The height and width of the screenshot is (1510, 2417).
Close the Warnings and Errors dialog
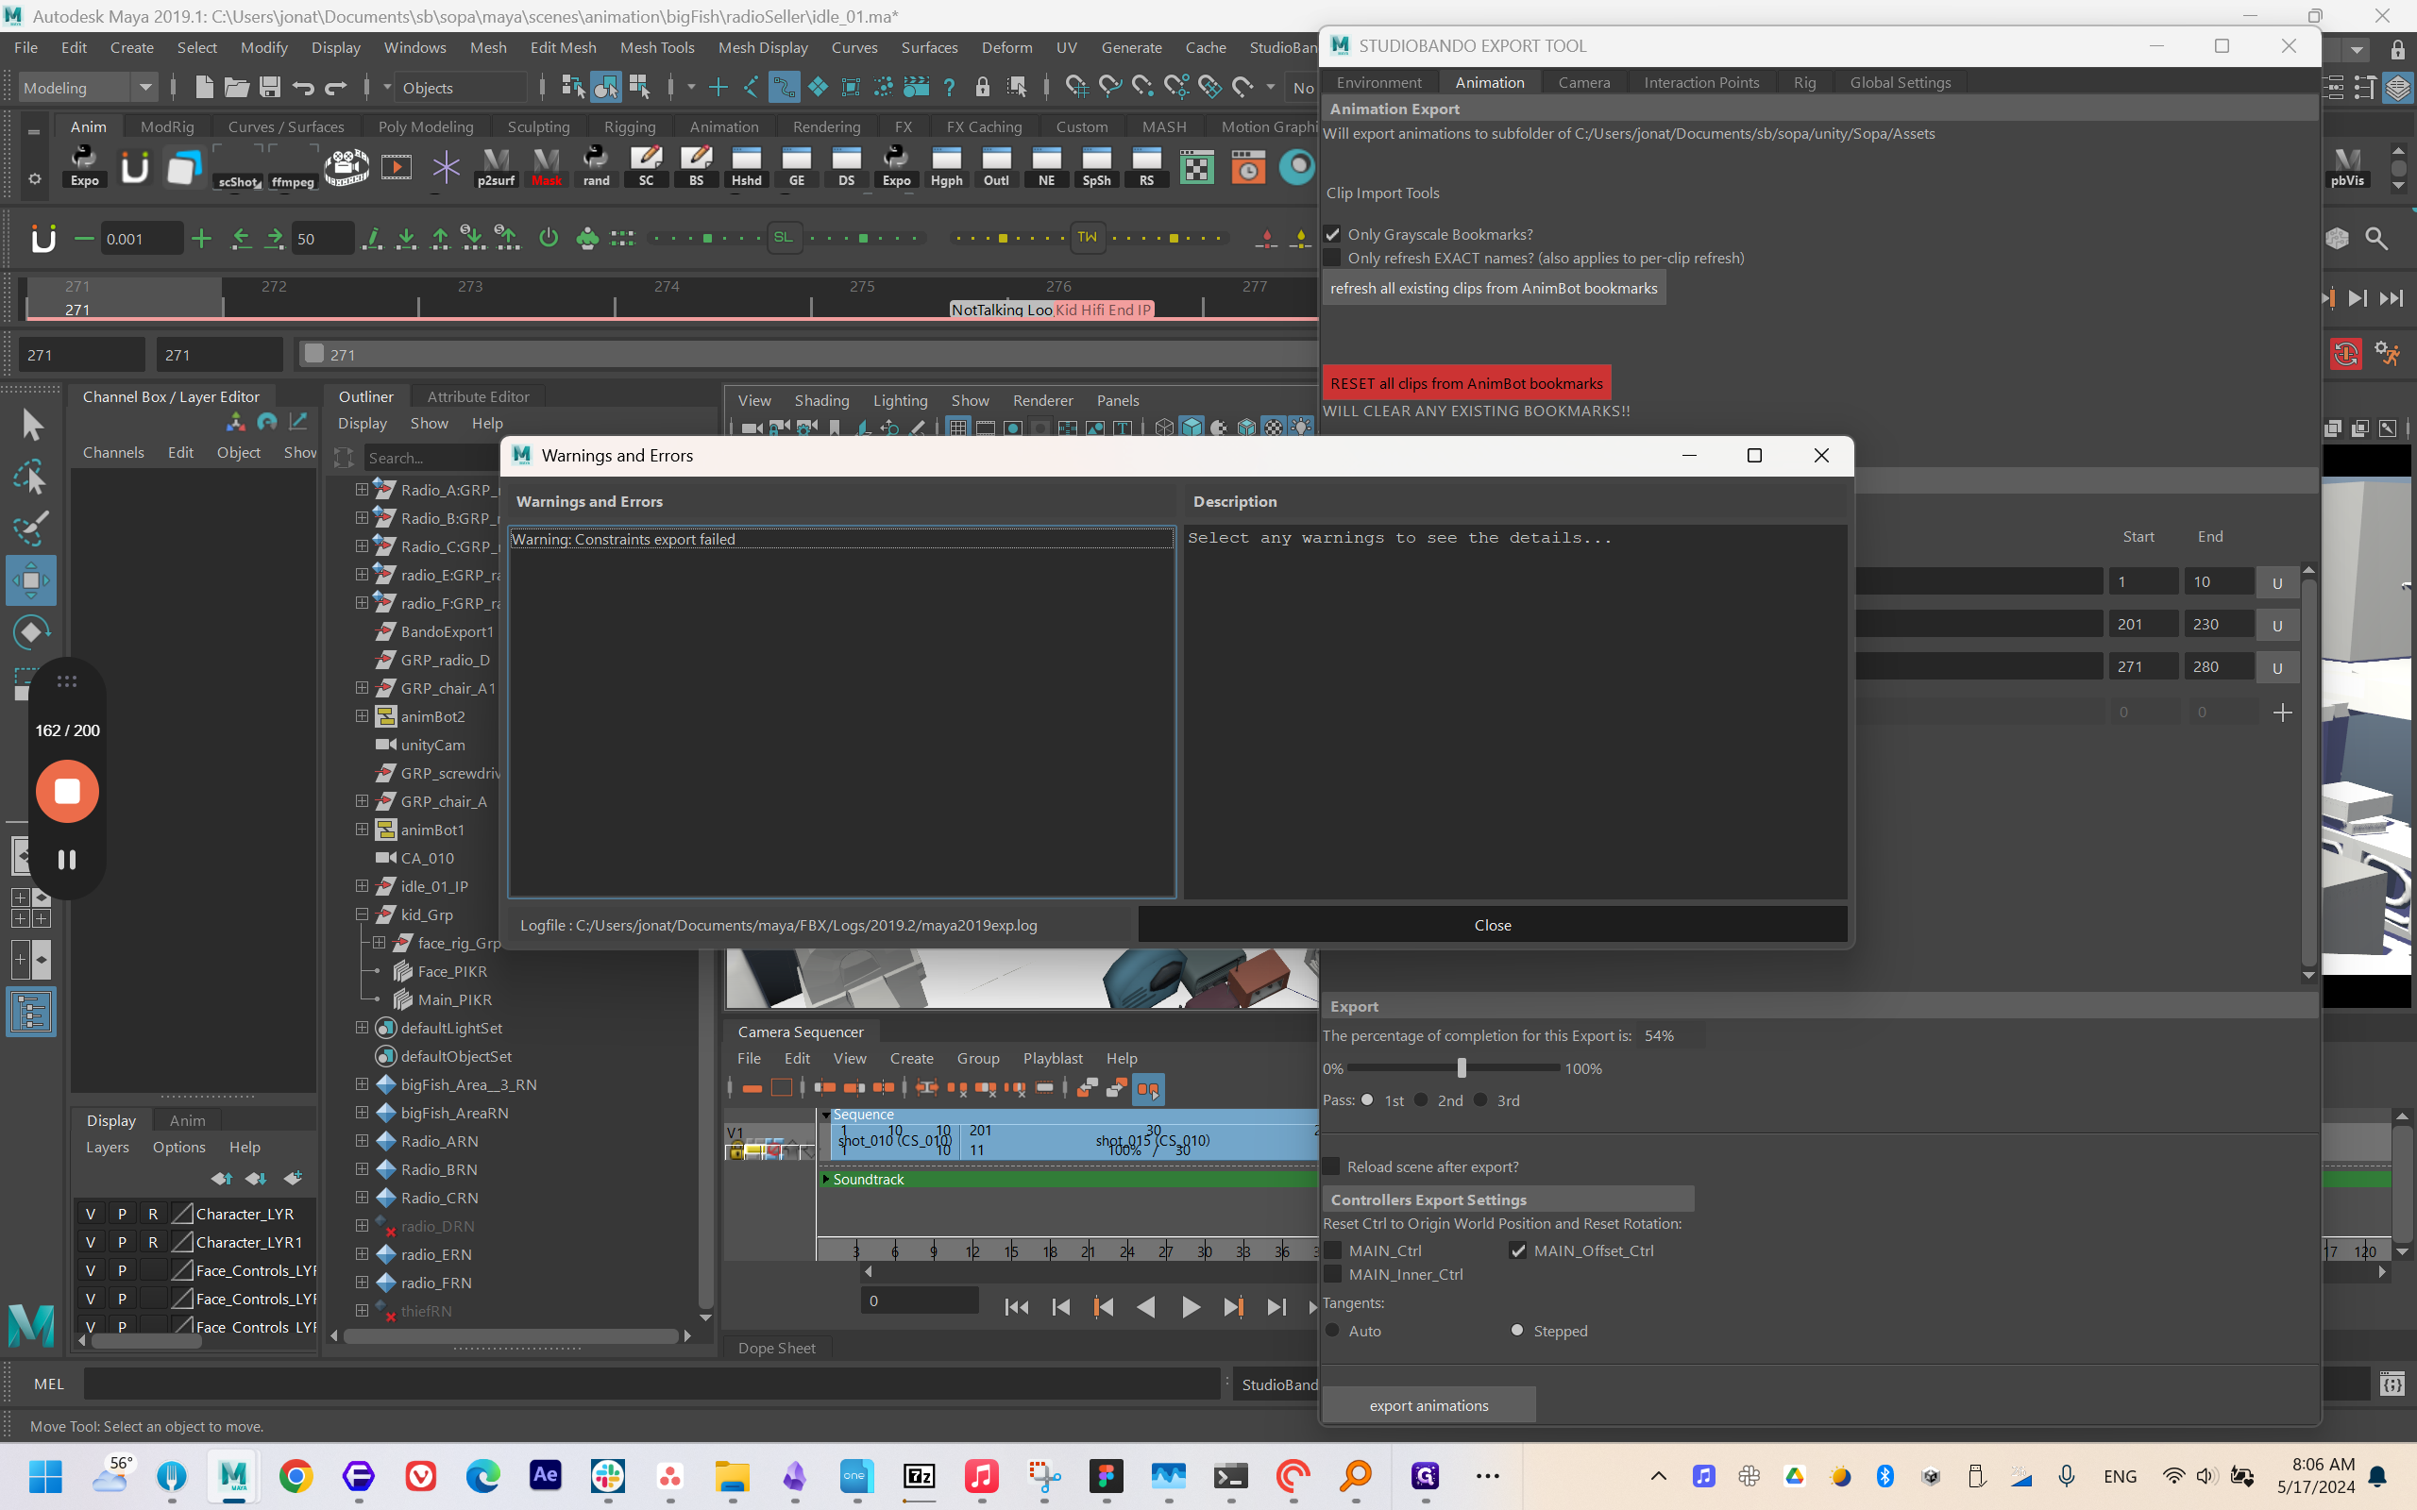click(1492, 925)
